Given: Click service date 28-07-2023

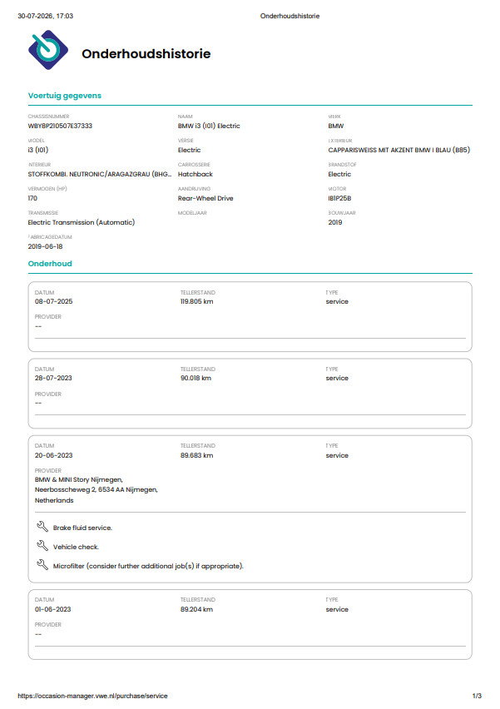Looking at the screenshot, I should click(53, 378).
